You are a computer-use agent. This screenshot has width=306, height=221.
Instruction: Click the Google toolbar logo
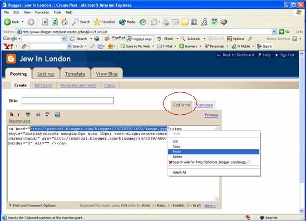10,38
